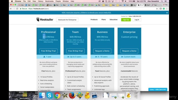The height and width of the screenshot is (100, 178).
Task: Bookmark this page with the star icon
Action: 157,9
